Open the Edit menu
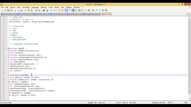The image size is (191, 107). pos(7,7)
